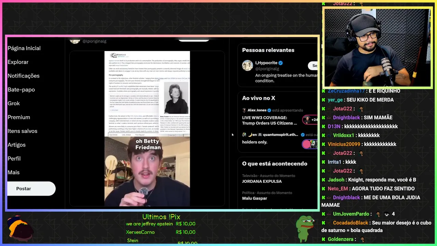Click Alex Jones avatar icon
437x246 pixels.
[x=244, y=110]
